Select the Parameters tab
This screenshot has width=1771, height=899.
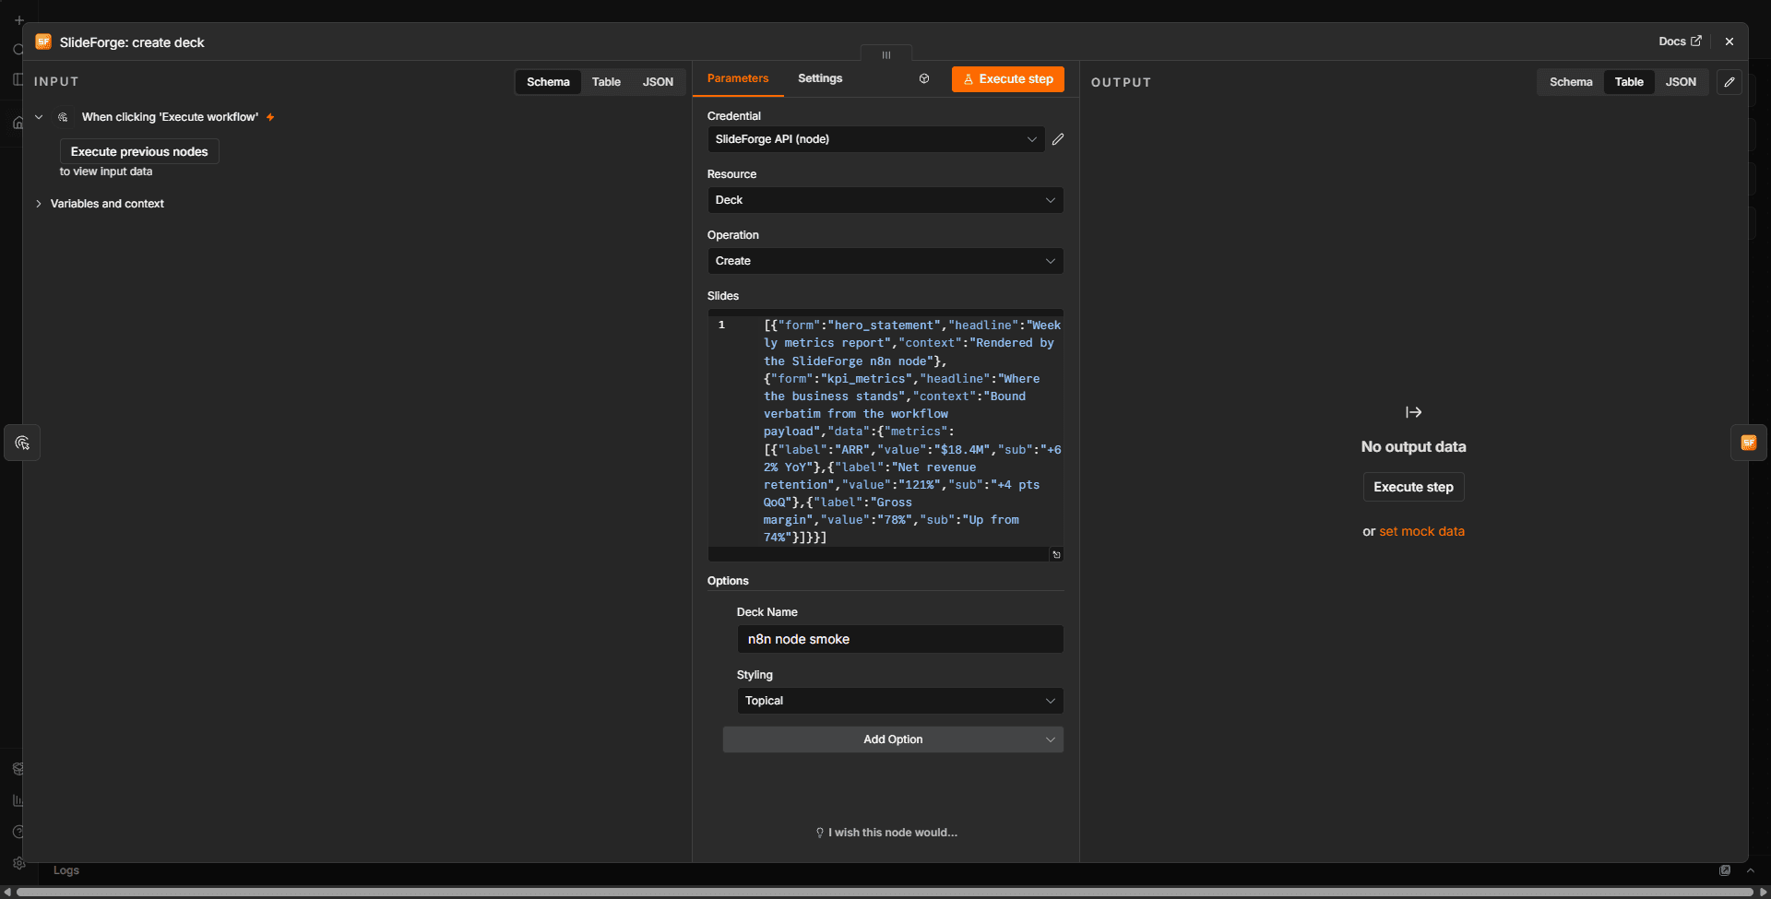(x=738, y=78)
